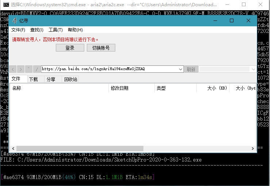Image resolution: width=270 pixels, height=186 pixels.
Task: Click the back navigation arrow button
Action: tap(13, 69)
